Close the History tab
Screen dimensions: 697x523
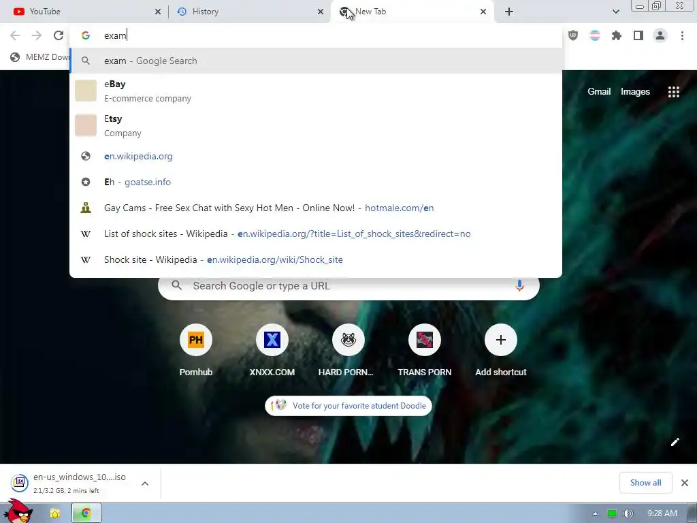[x=321, y=12]
